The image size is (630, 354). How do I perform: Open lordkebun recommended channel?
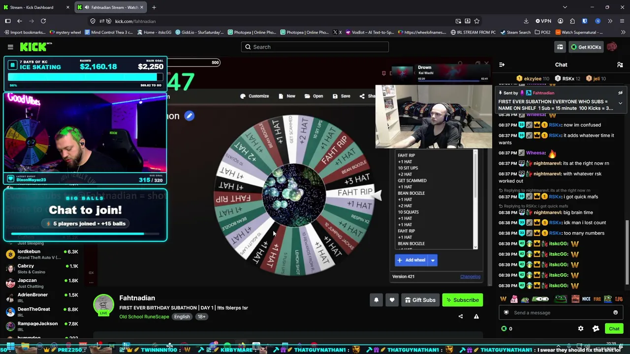pos(41,254)
